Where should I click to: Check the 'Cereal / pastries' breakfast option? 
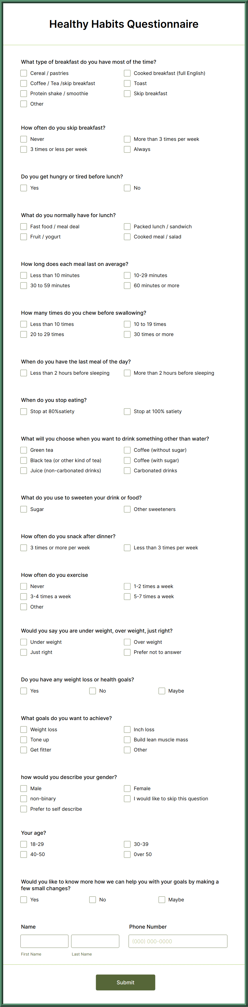coord(23,73)
